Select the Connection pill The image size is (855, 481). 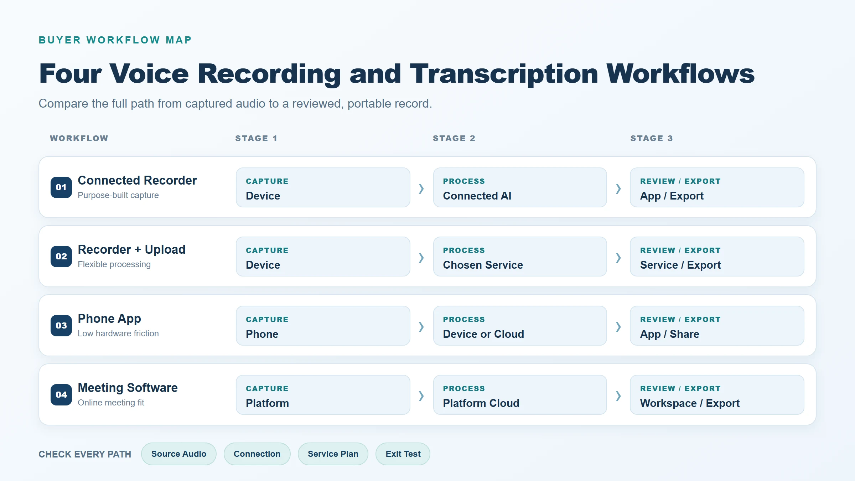coord(257,454)
